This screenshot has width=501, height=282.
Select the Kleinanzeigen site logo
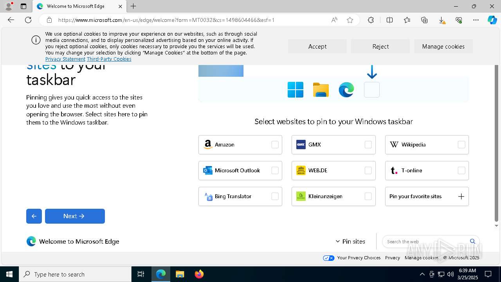[301, 196]
